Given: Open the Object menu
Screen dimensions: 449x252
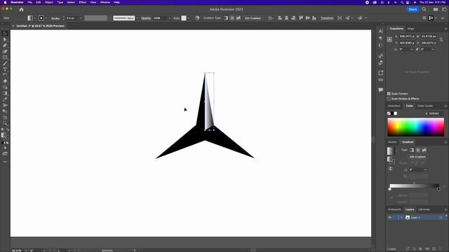Looking at the screenshot, I should pos(48,2).
